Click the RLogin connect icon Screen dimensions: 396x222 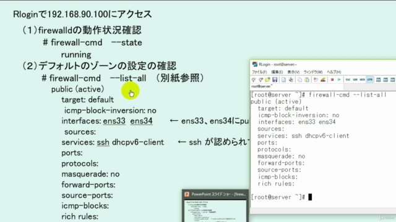point(254,80)
